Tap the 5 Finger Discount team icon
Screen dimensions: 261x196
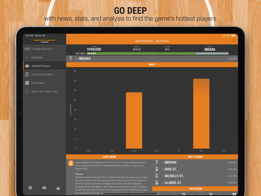[x=27, y=49]
